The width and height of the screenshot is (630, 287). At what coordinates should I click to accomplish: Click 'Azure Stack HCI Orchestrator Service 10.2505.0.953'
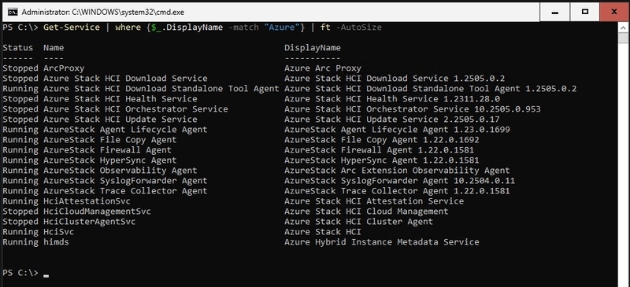pos(413,109)
